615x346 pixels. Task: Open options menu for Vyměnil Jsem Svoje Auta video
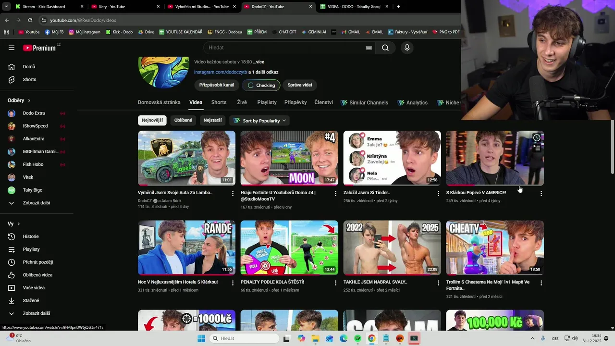tap(233, 193)
